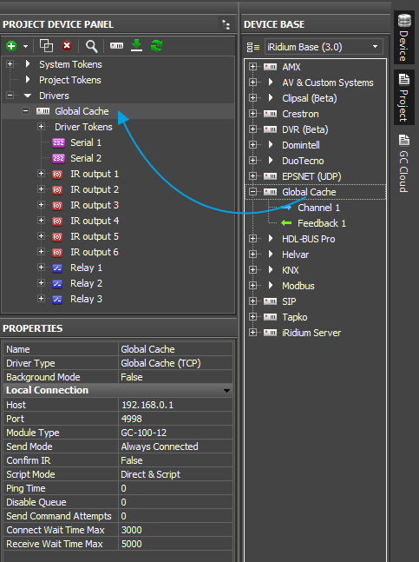Image resolution: width=419 pixels, height=562 pixels.
Task: Click the IR output 3 red icon
Action: click(x=57, y=205)
